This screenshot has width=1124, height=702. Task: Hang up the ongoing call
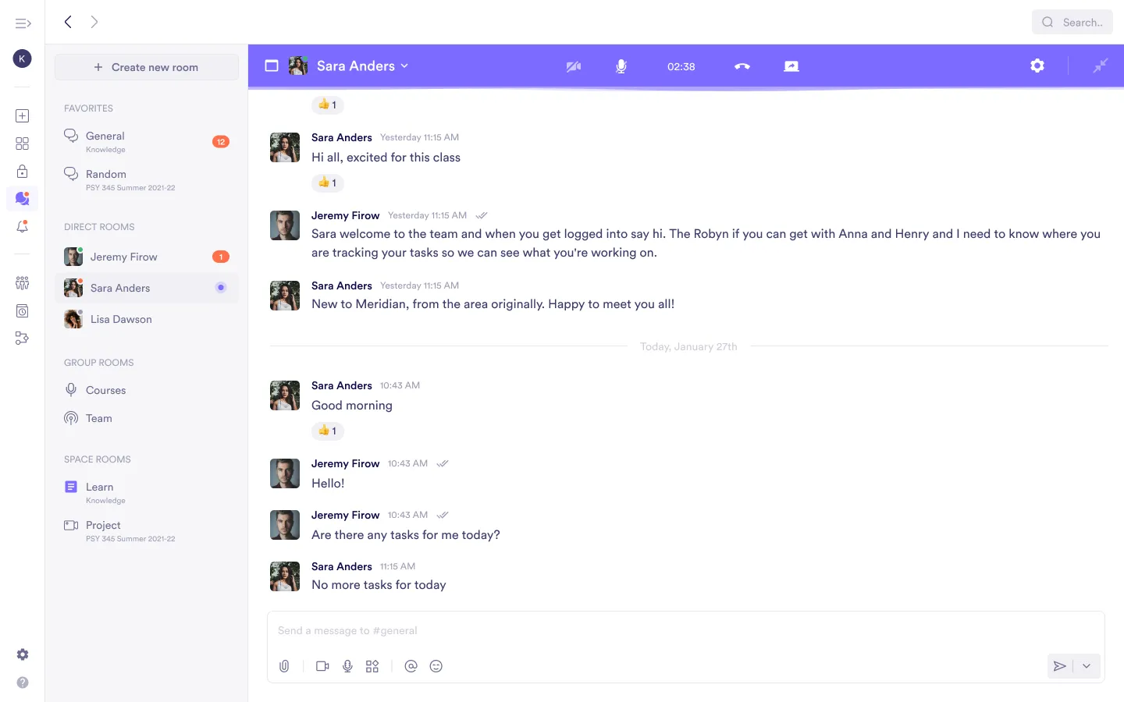coord(742,66)
